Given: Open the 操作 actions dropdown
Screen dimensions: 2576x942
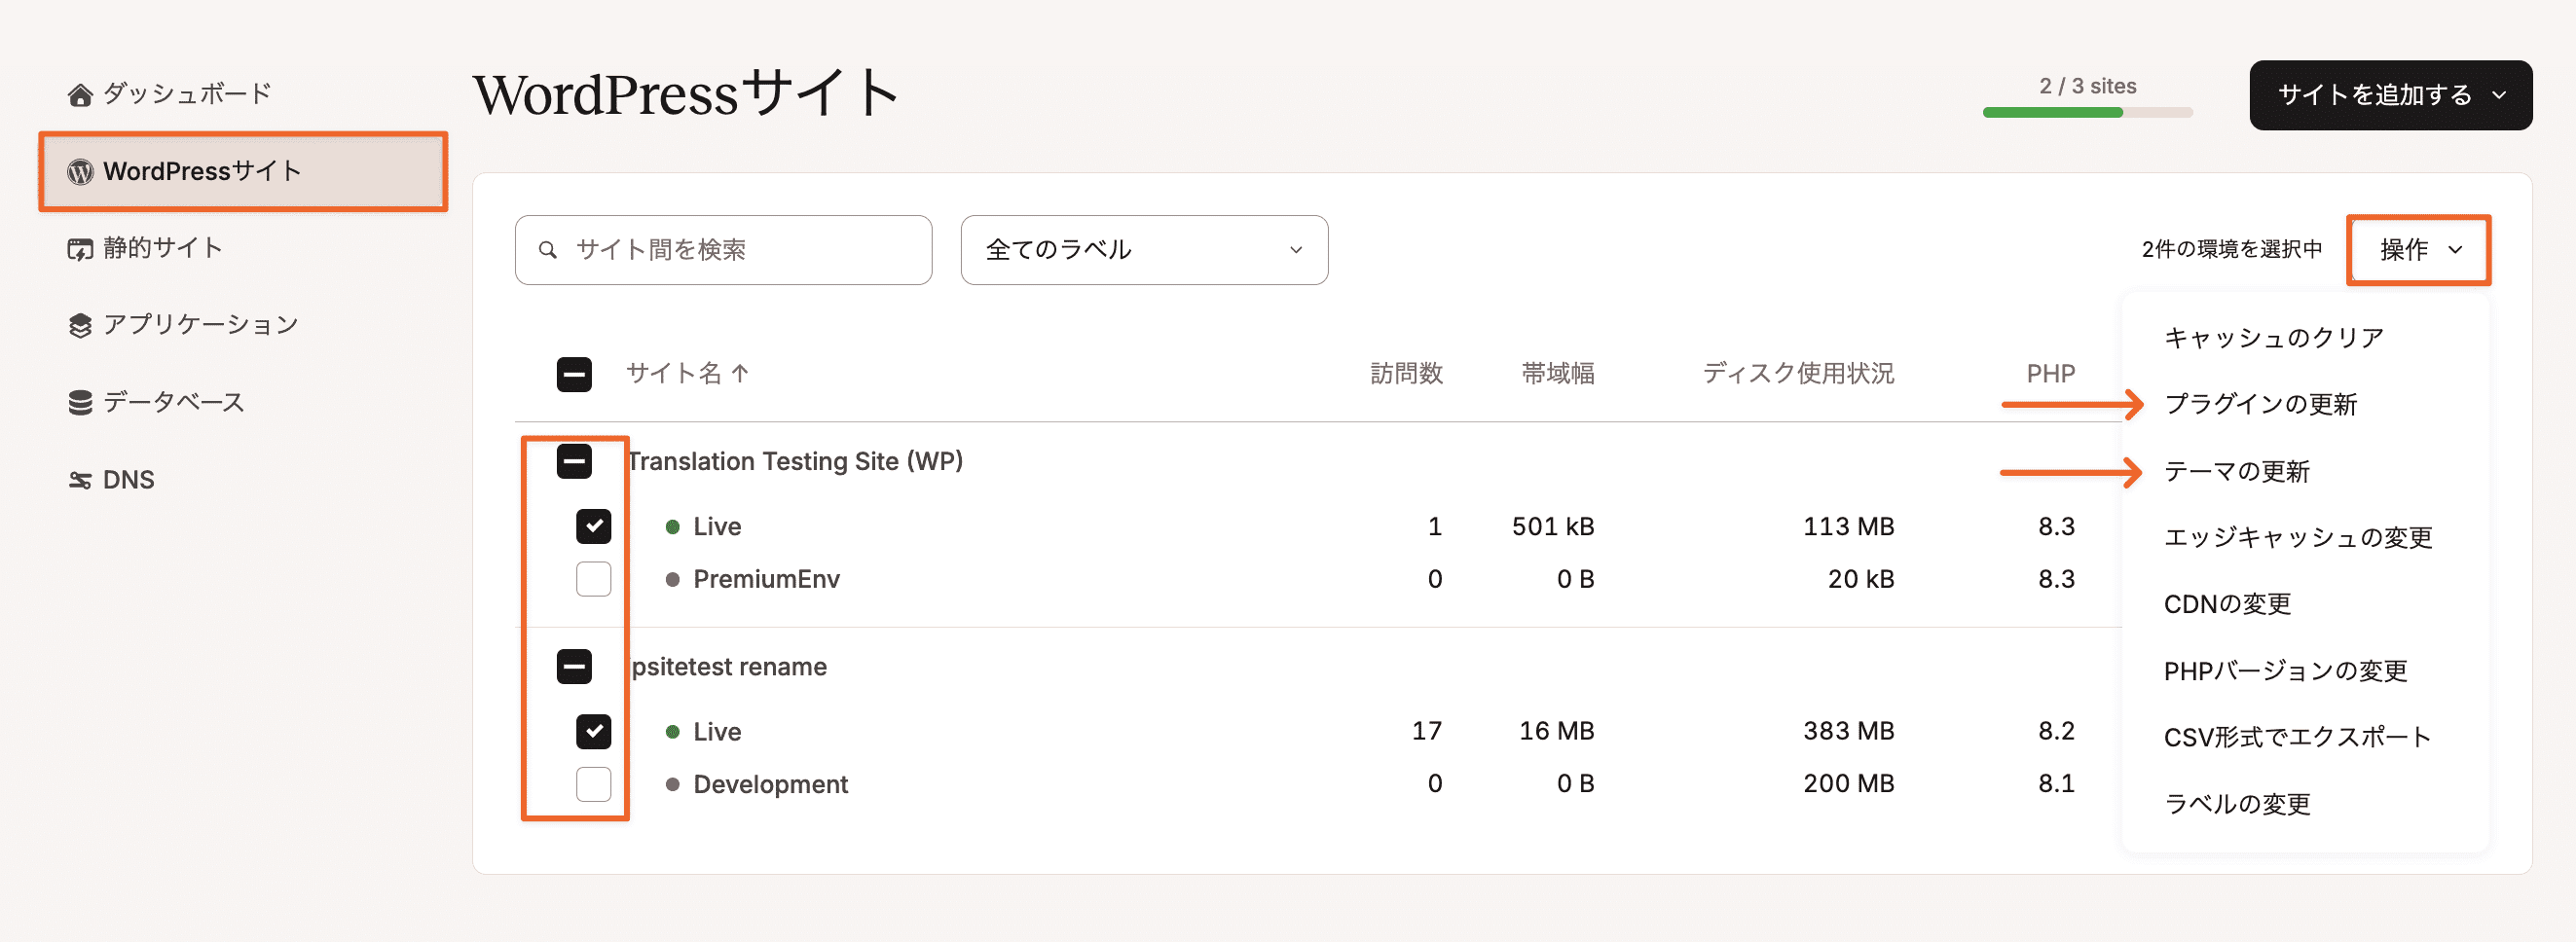Looking at the screenshot, I should click(2418, 250).
